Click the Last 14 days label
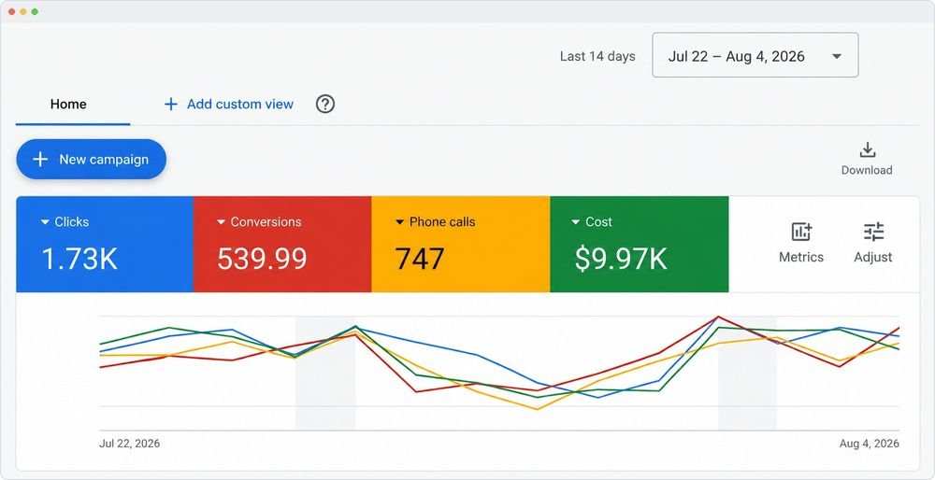The image size is (935, 480). pos(597,57)
